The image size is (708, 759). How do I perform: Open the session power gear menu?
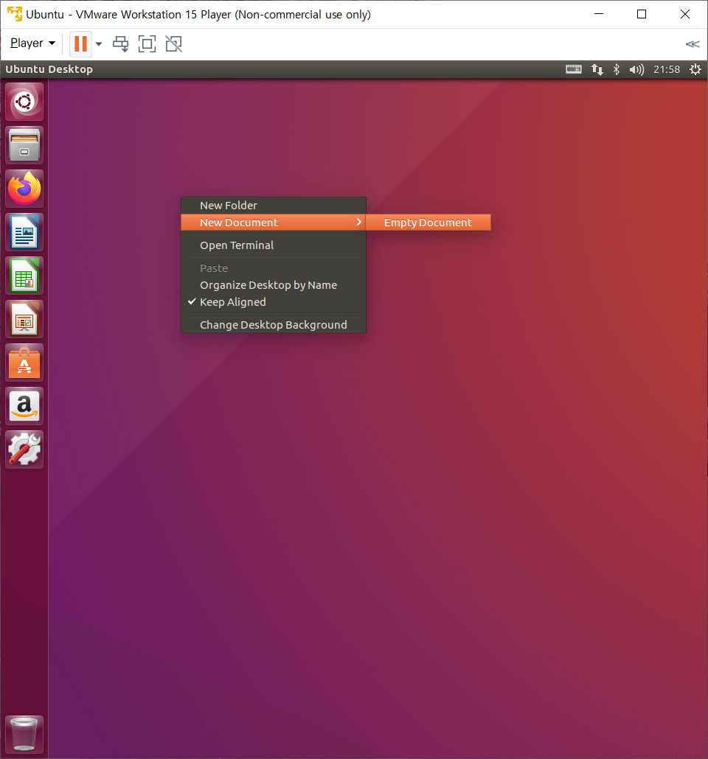click(x=695, y=69)
